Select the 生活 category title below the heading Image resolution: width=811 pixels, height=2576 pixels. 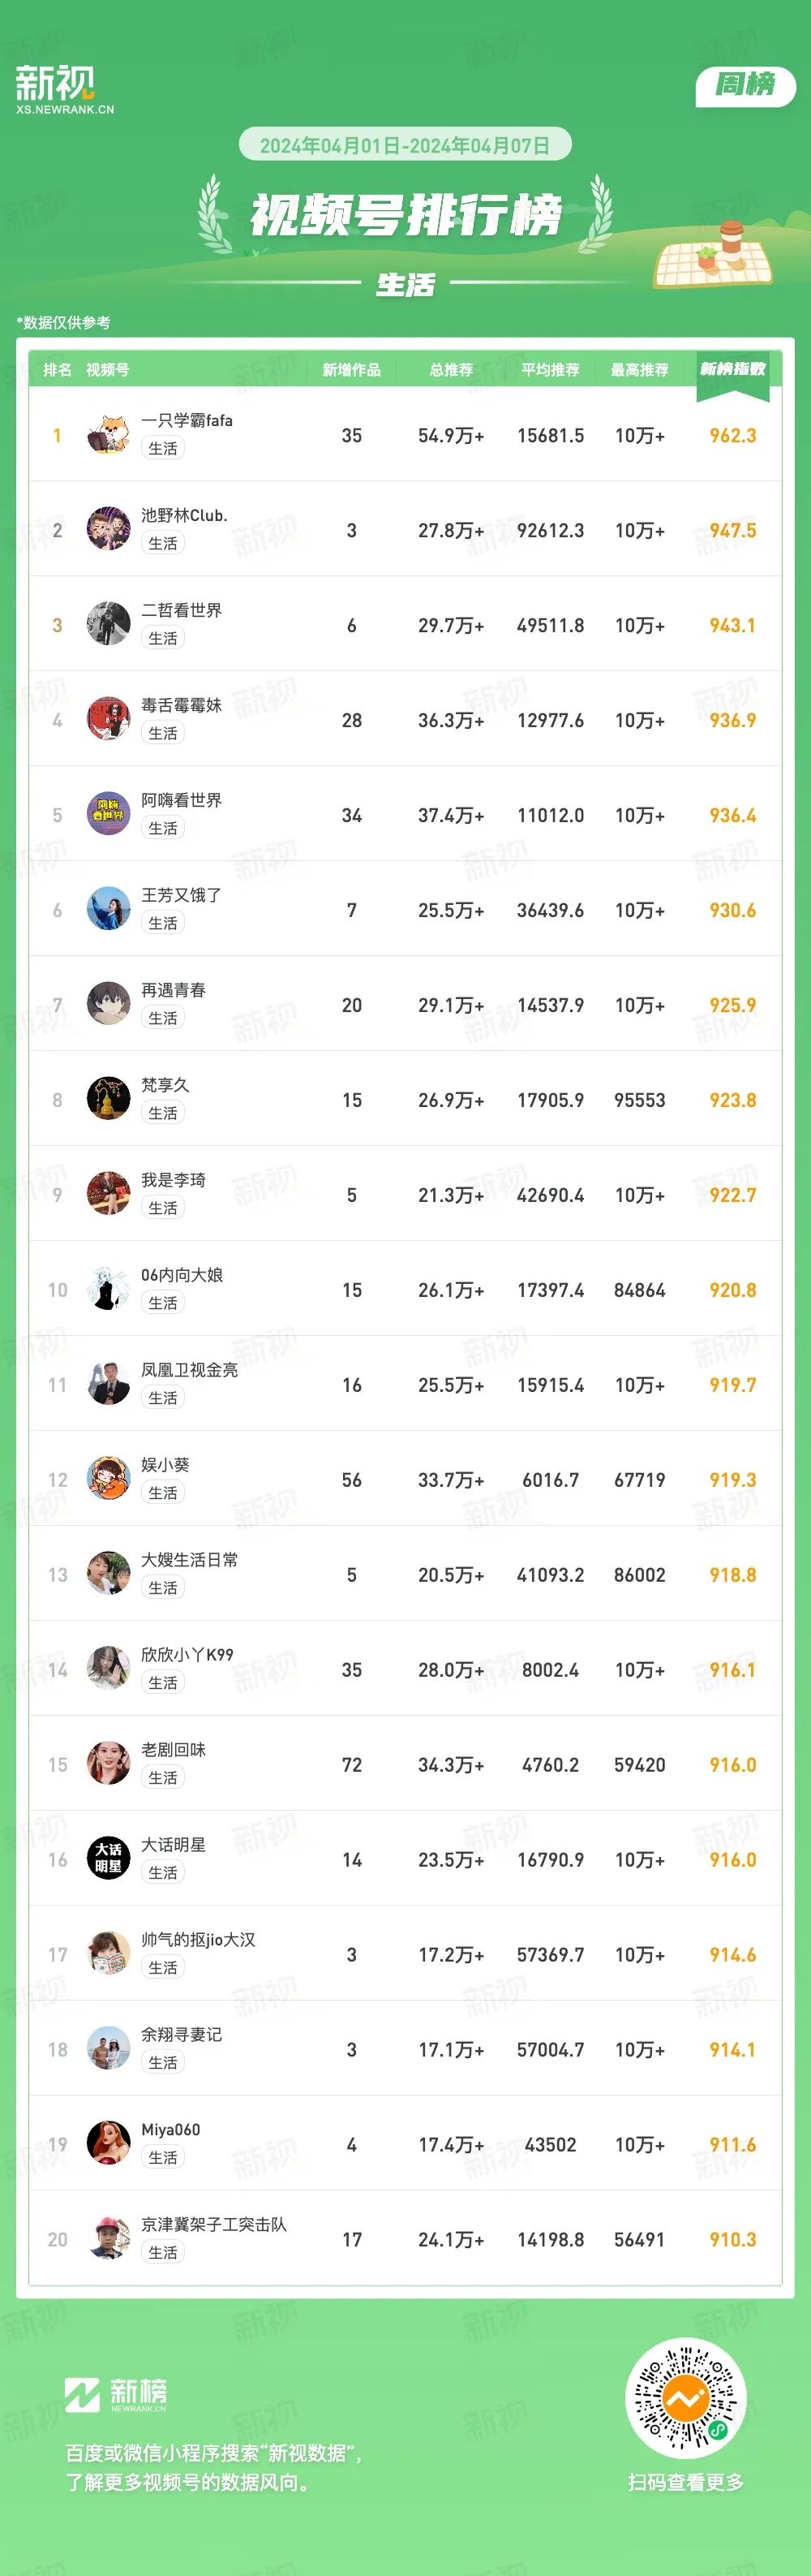click(405, 285)
